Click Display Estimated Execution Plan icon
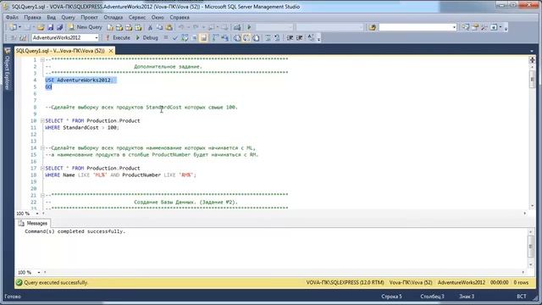 coord(185,37)
